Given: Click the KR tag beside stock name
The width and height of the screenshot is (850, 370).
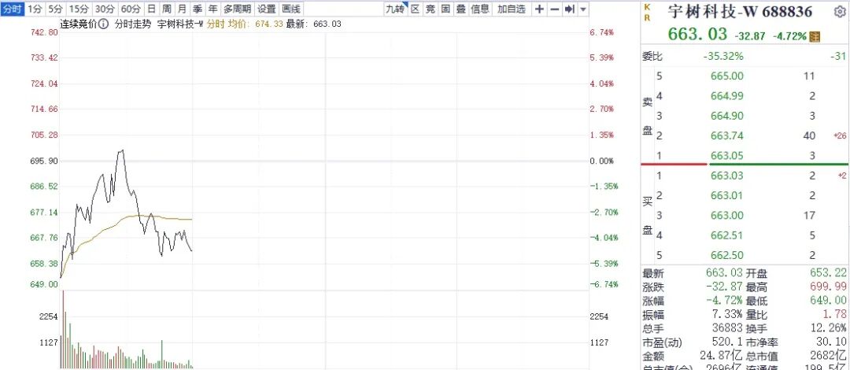Looking at the screenshot, I should pos(647,12).
